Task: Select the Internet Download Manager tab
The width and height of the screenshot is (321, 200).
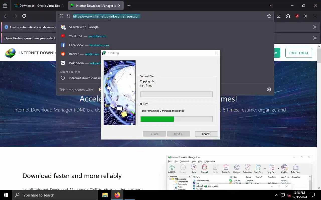Action: 95,5
